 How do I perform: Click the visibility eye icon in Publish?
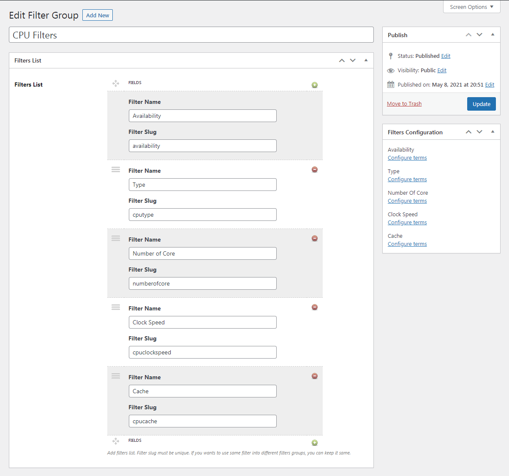point(391,71)
